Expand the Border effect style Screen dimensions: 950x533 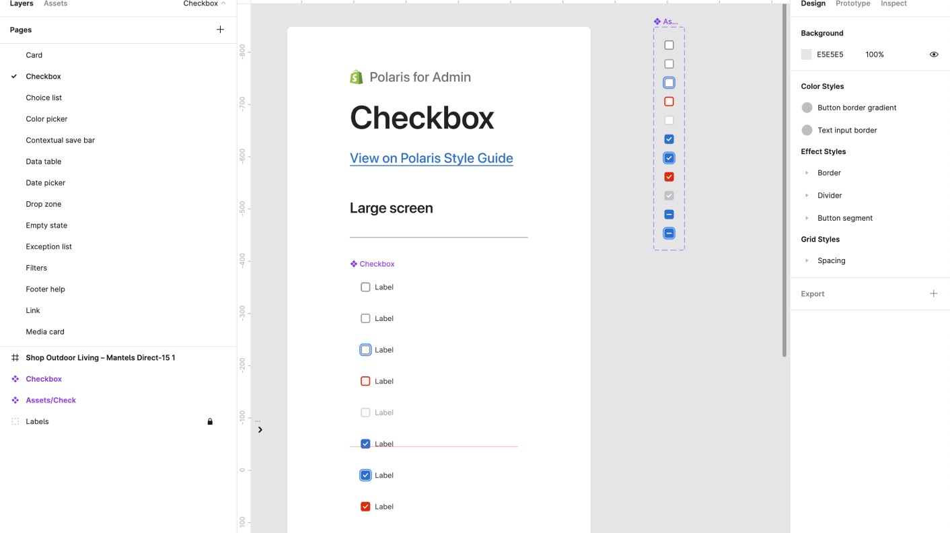point(807,173)
